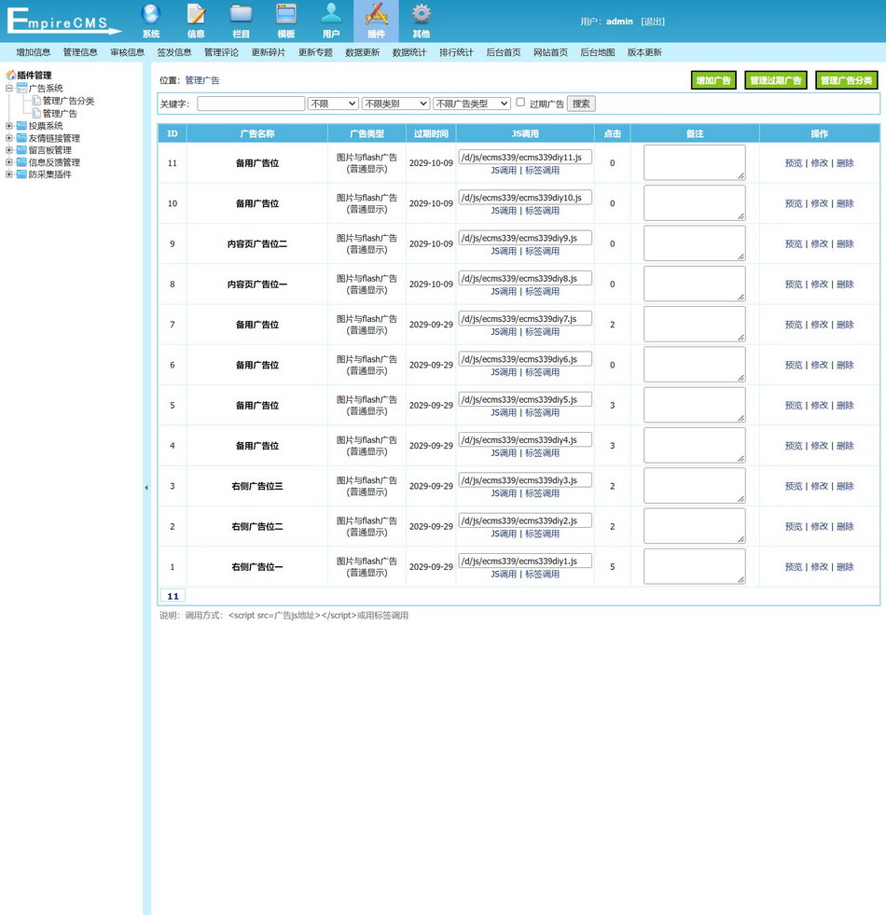The image size is (886, 915).
Task: Open the 栏目 folder icon
Action: [x=241, y=14]
